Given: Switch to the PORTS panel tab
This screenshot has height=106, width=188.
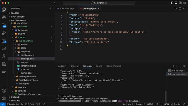Looking at the screenshot, I should (99, 66).
